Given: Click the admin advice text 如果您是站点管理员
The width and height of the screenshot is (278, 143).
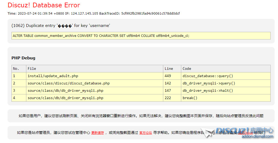Looking at the screenshot, I should coord(141,133).
